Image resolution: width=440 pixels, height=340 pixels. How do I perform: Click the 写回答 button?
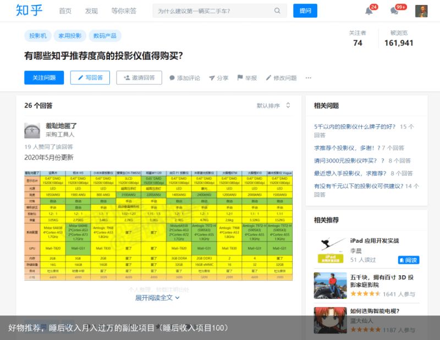[90, 77]
